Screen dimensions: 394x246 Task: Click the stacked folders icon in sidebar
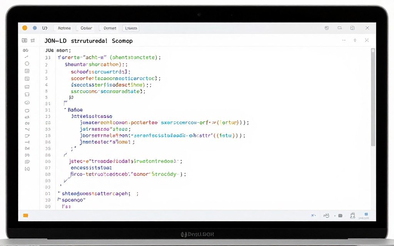coord(27,162)
